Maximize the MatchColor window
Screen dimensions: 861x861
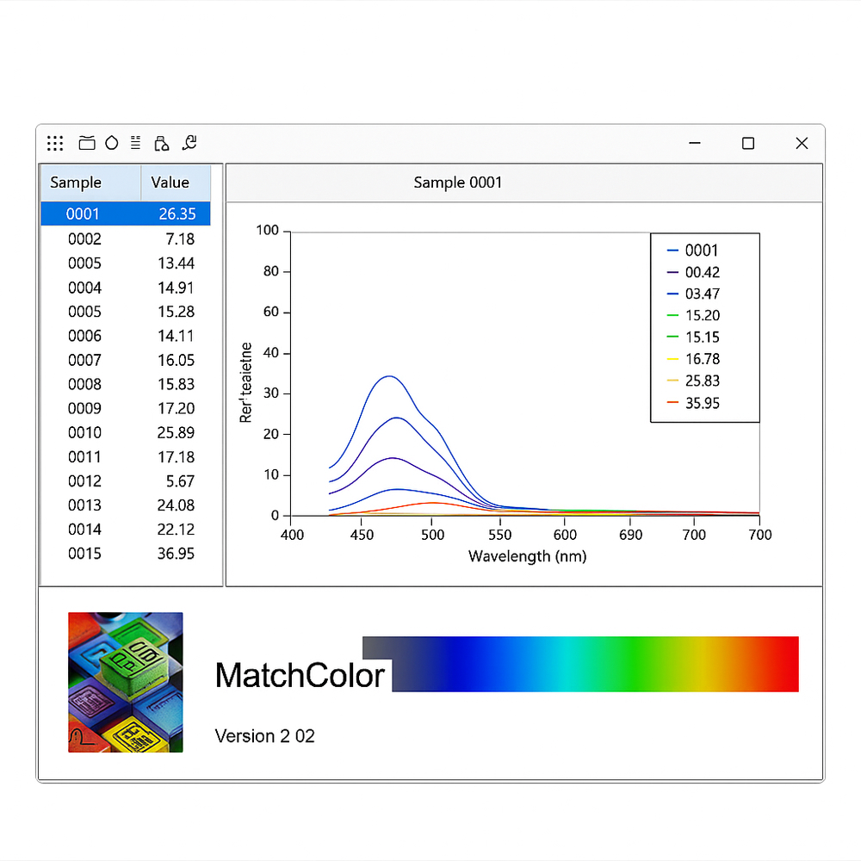748,144
